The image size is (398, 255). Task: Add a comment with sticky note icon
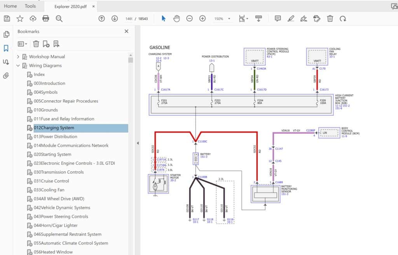(x=278, y=19)
